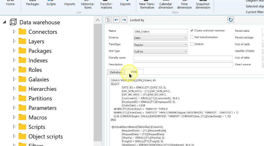The height and width of the screenshot is (146, 264).
Task: Click the undo arrow icon
Action: [116, 20]
